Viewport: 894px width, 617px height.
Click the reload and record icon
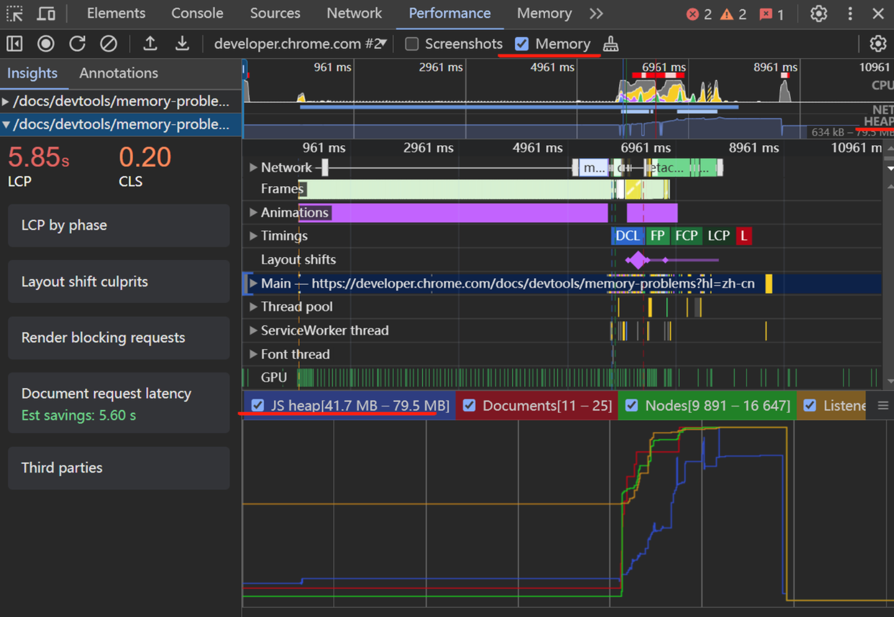(77, 44)
